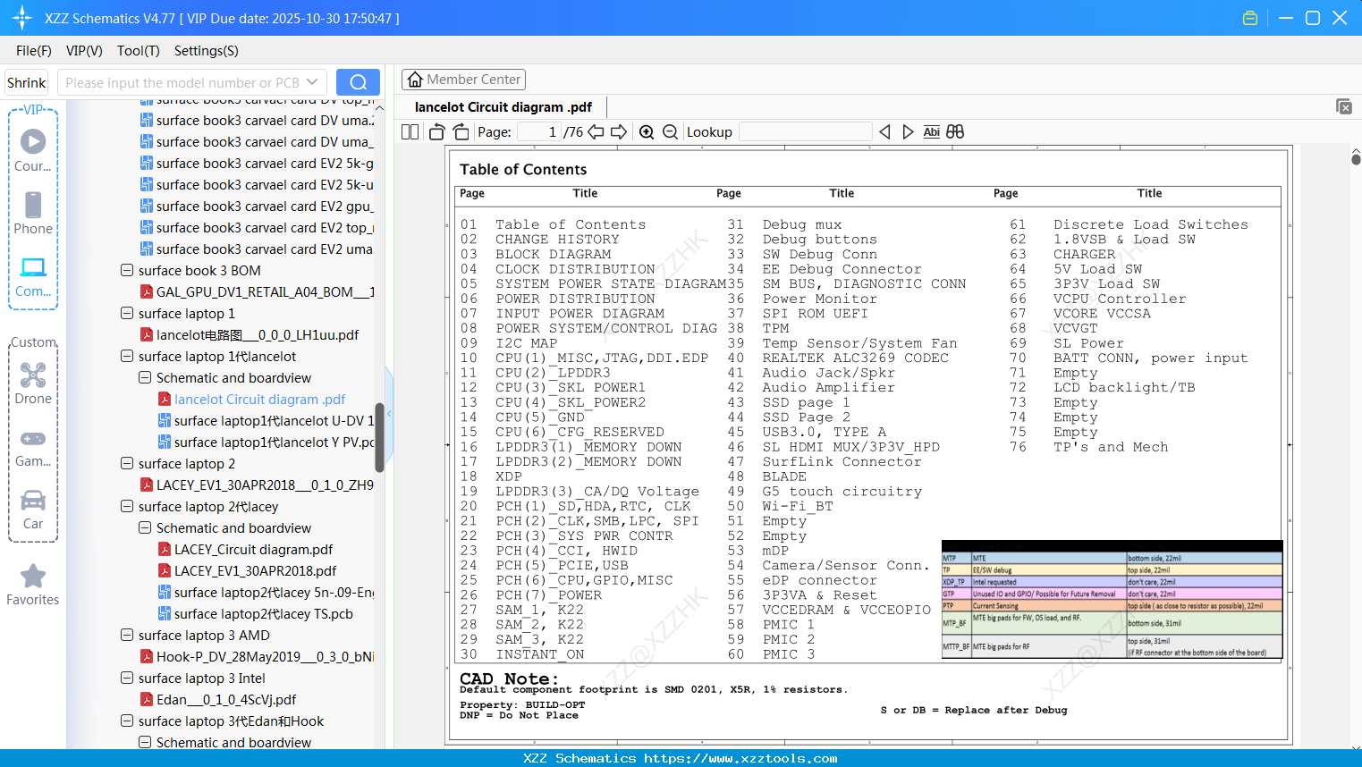Viewport: 1362px width, 767px height.
Task: Toggle whole-word match Abi icon
Action: coord(931,131)
